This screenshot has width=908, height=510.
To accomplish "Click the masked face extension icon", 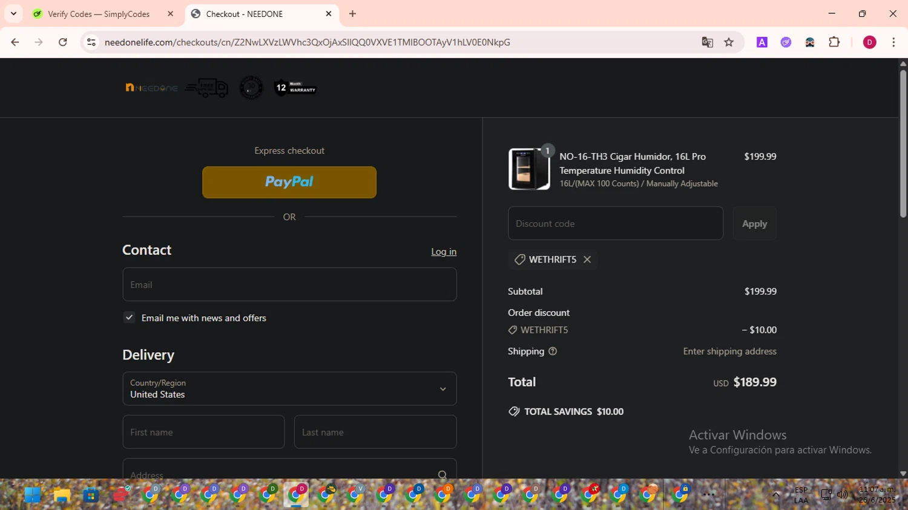I will pos(810,42).
